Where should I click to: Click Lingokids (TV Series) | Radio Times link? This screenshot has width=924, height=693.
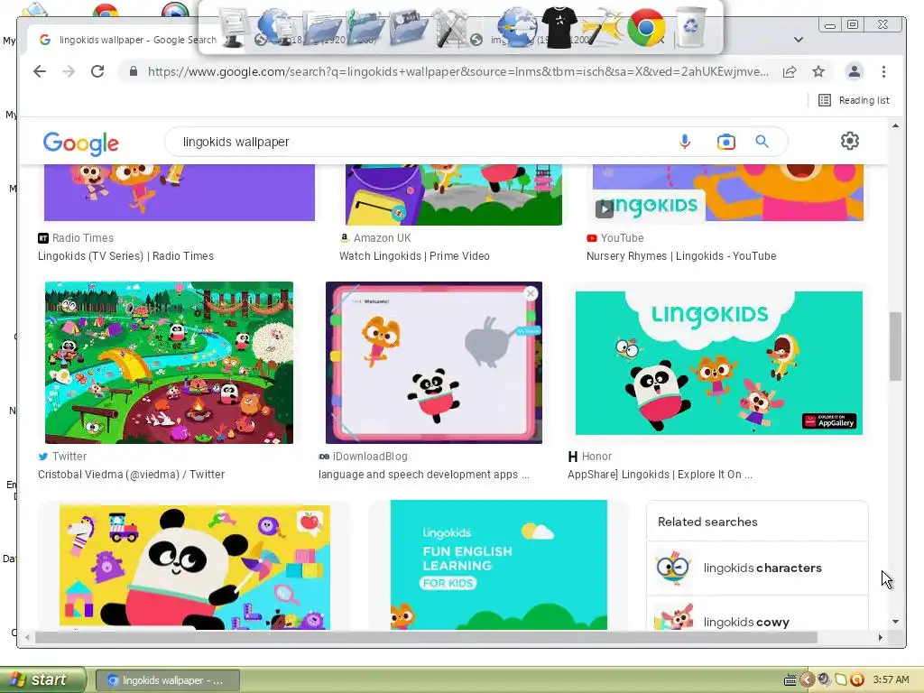tap(125, 256)
